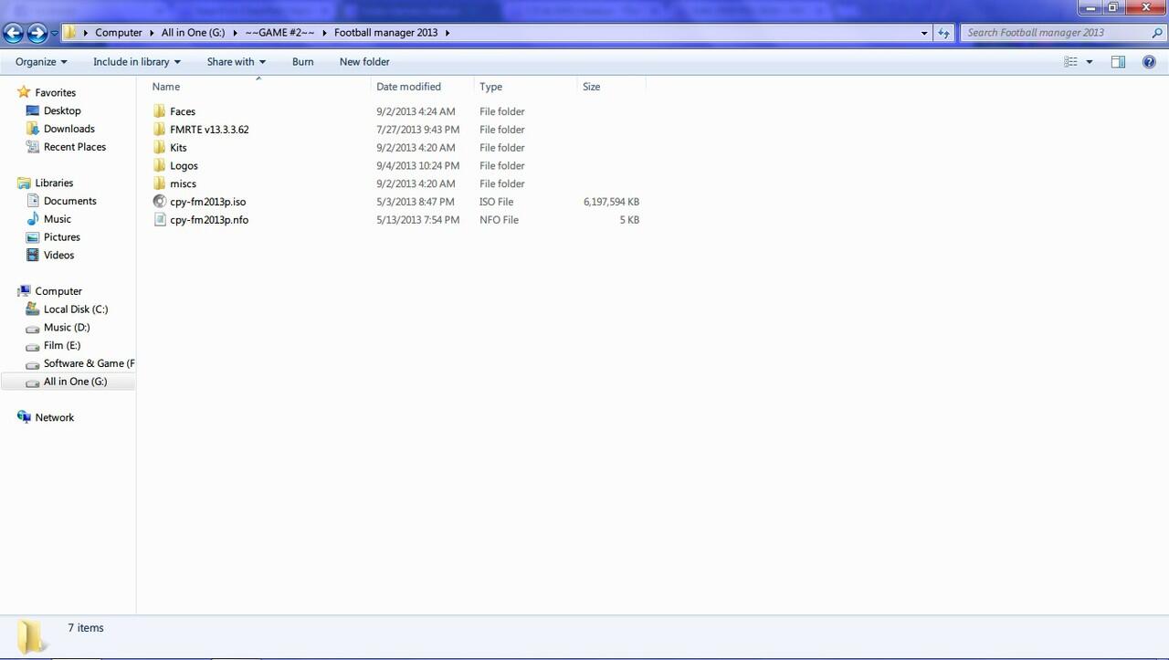Click the 9/4/2013 10:24 PM date cell
1169x660 pixels.
point(417,166)
